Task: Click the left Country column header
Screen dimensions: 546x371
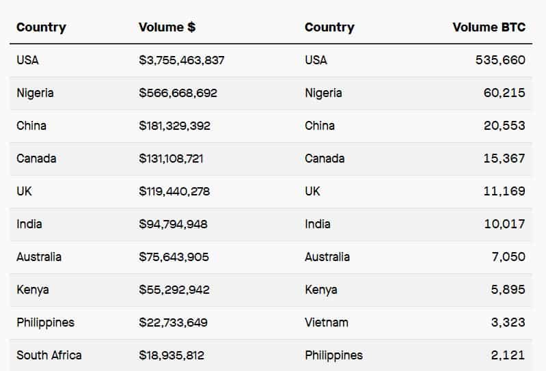Action: point(41,27)
